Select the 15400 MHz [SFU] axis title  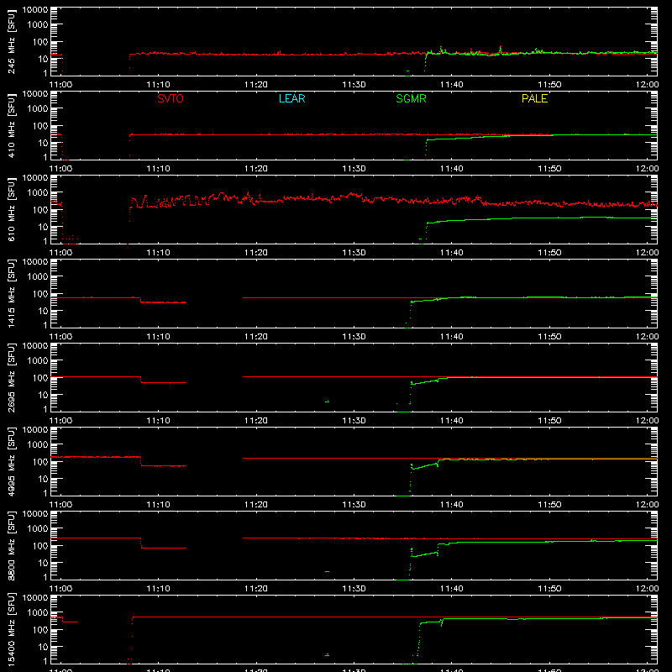pyautogui.click(x=12, y=629)
